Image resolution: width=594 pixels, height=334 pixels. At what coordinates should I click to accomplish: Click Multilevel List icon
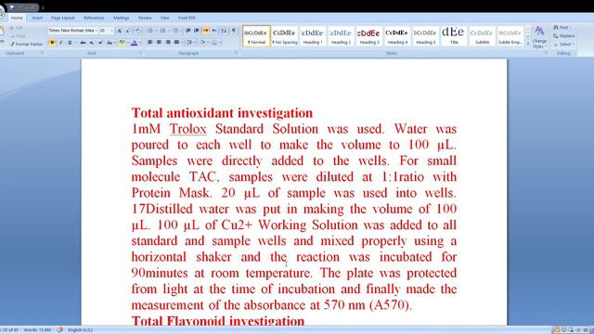pos(175,31)
